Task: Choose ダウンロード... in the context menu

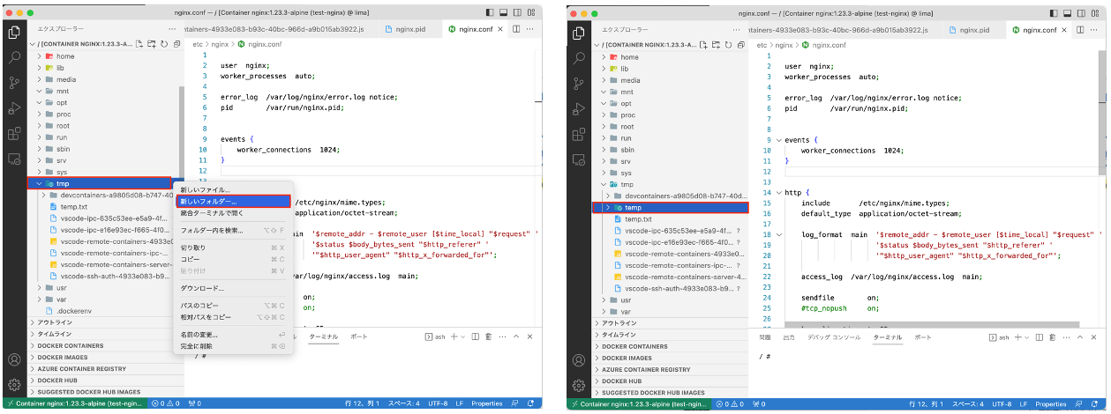Action: click(233, 288)
